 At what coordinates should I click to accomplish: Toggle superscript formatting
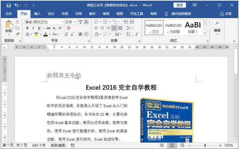tap(60, 28)
